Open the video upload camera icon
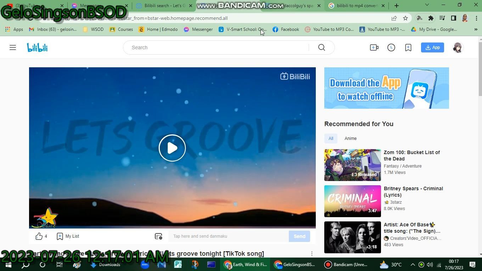This screenshot has height=271, width=482. tap(374, 47)
